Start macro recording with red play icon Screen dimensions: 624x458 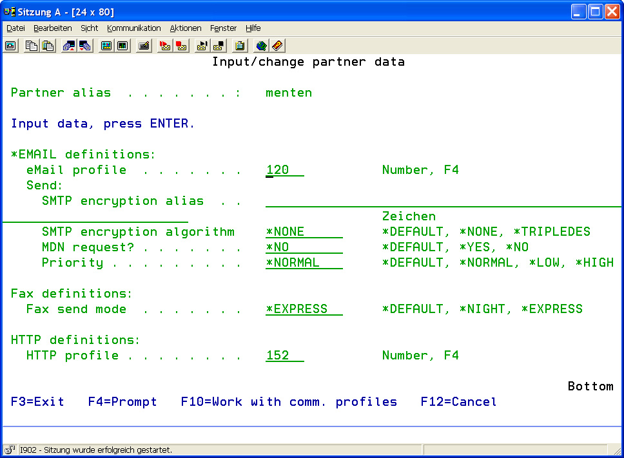pos(165,46)
